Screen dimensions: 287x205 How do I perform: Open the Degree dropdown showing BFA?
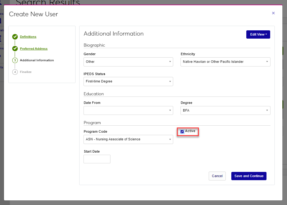225,110
